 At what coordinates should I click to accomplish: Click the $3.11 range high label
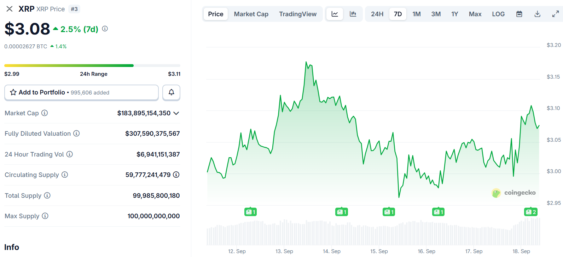[174, 74]
